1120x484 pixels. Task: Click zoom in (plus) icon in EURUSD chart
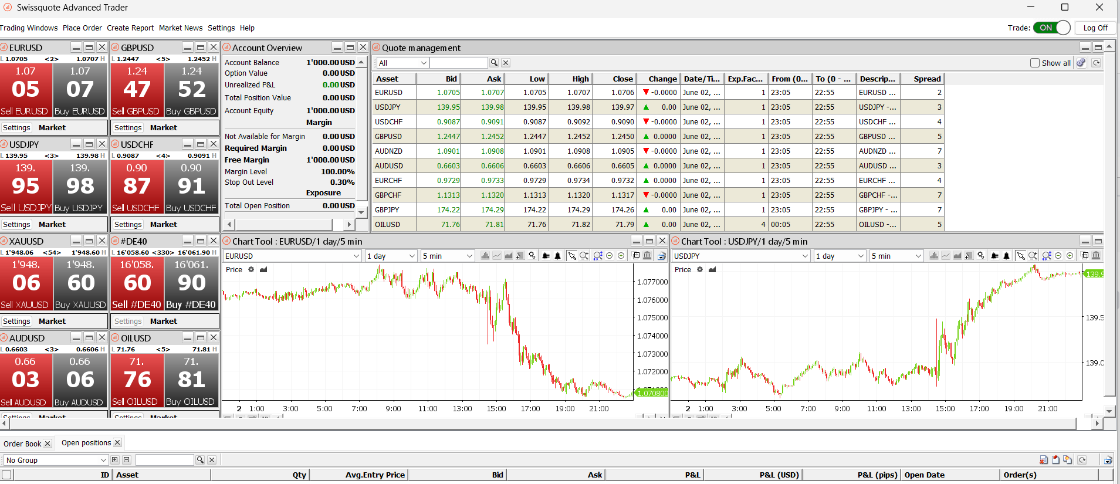[x=621, y=256]
